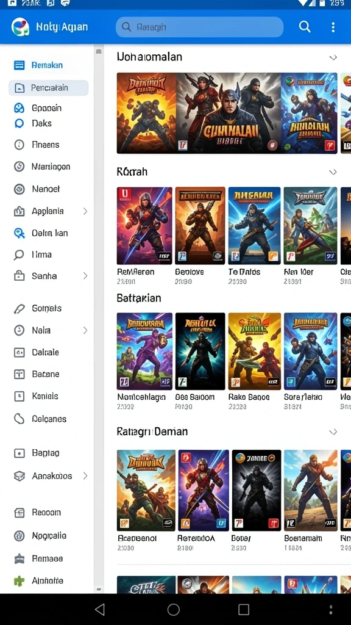Tap the app logo beside Noty Agan
The image size is (351, 625).
coord(20,27)
